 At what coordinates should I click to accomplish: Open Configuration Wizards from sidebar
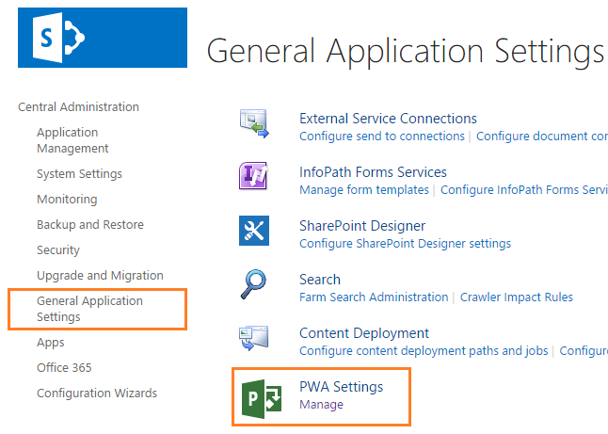pos(97,394)
